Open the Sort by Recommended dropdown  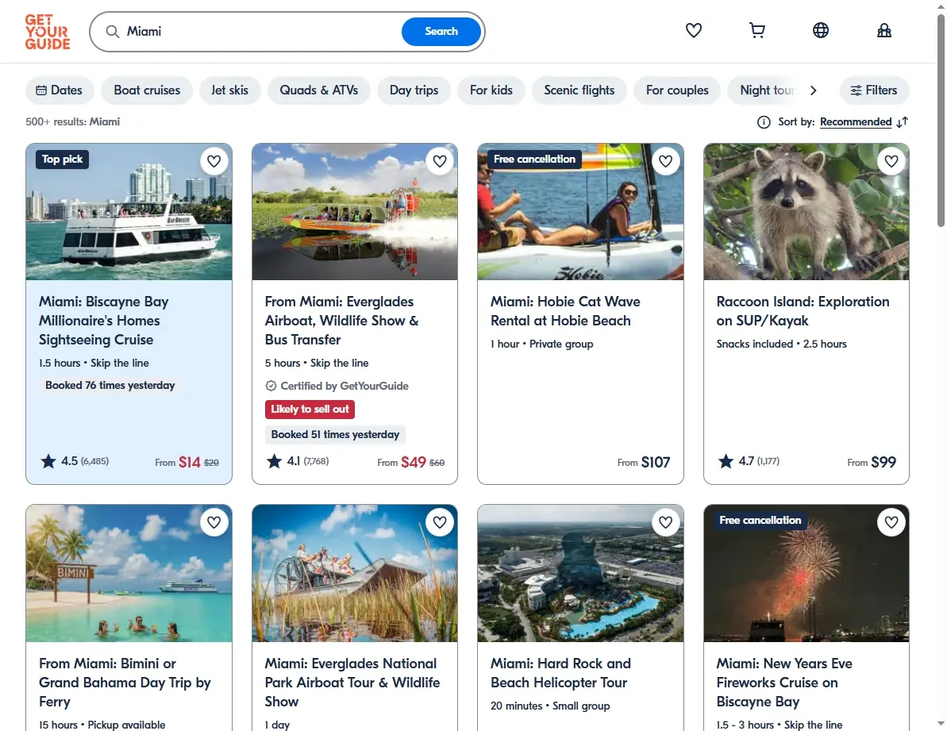click(x=855, y=122)
